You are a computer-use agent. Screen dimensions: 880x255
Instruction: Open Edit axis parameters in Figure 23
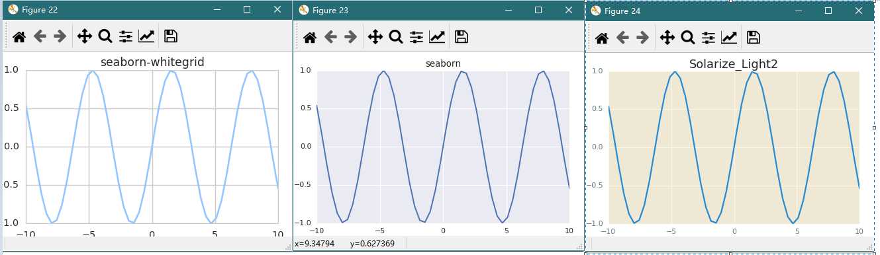pyautogui.click(x=437, y=37)
